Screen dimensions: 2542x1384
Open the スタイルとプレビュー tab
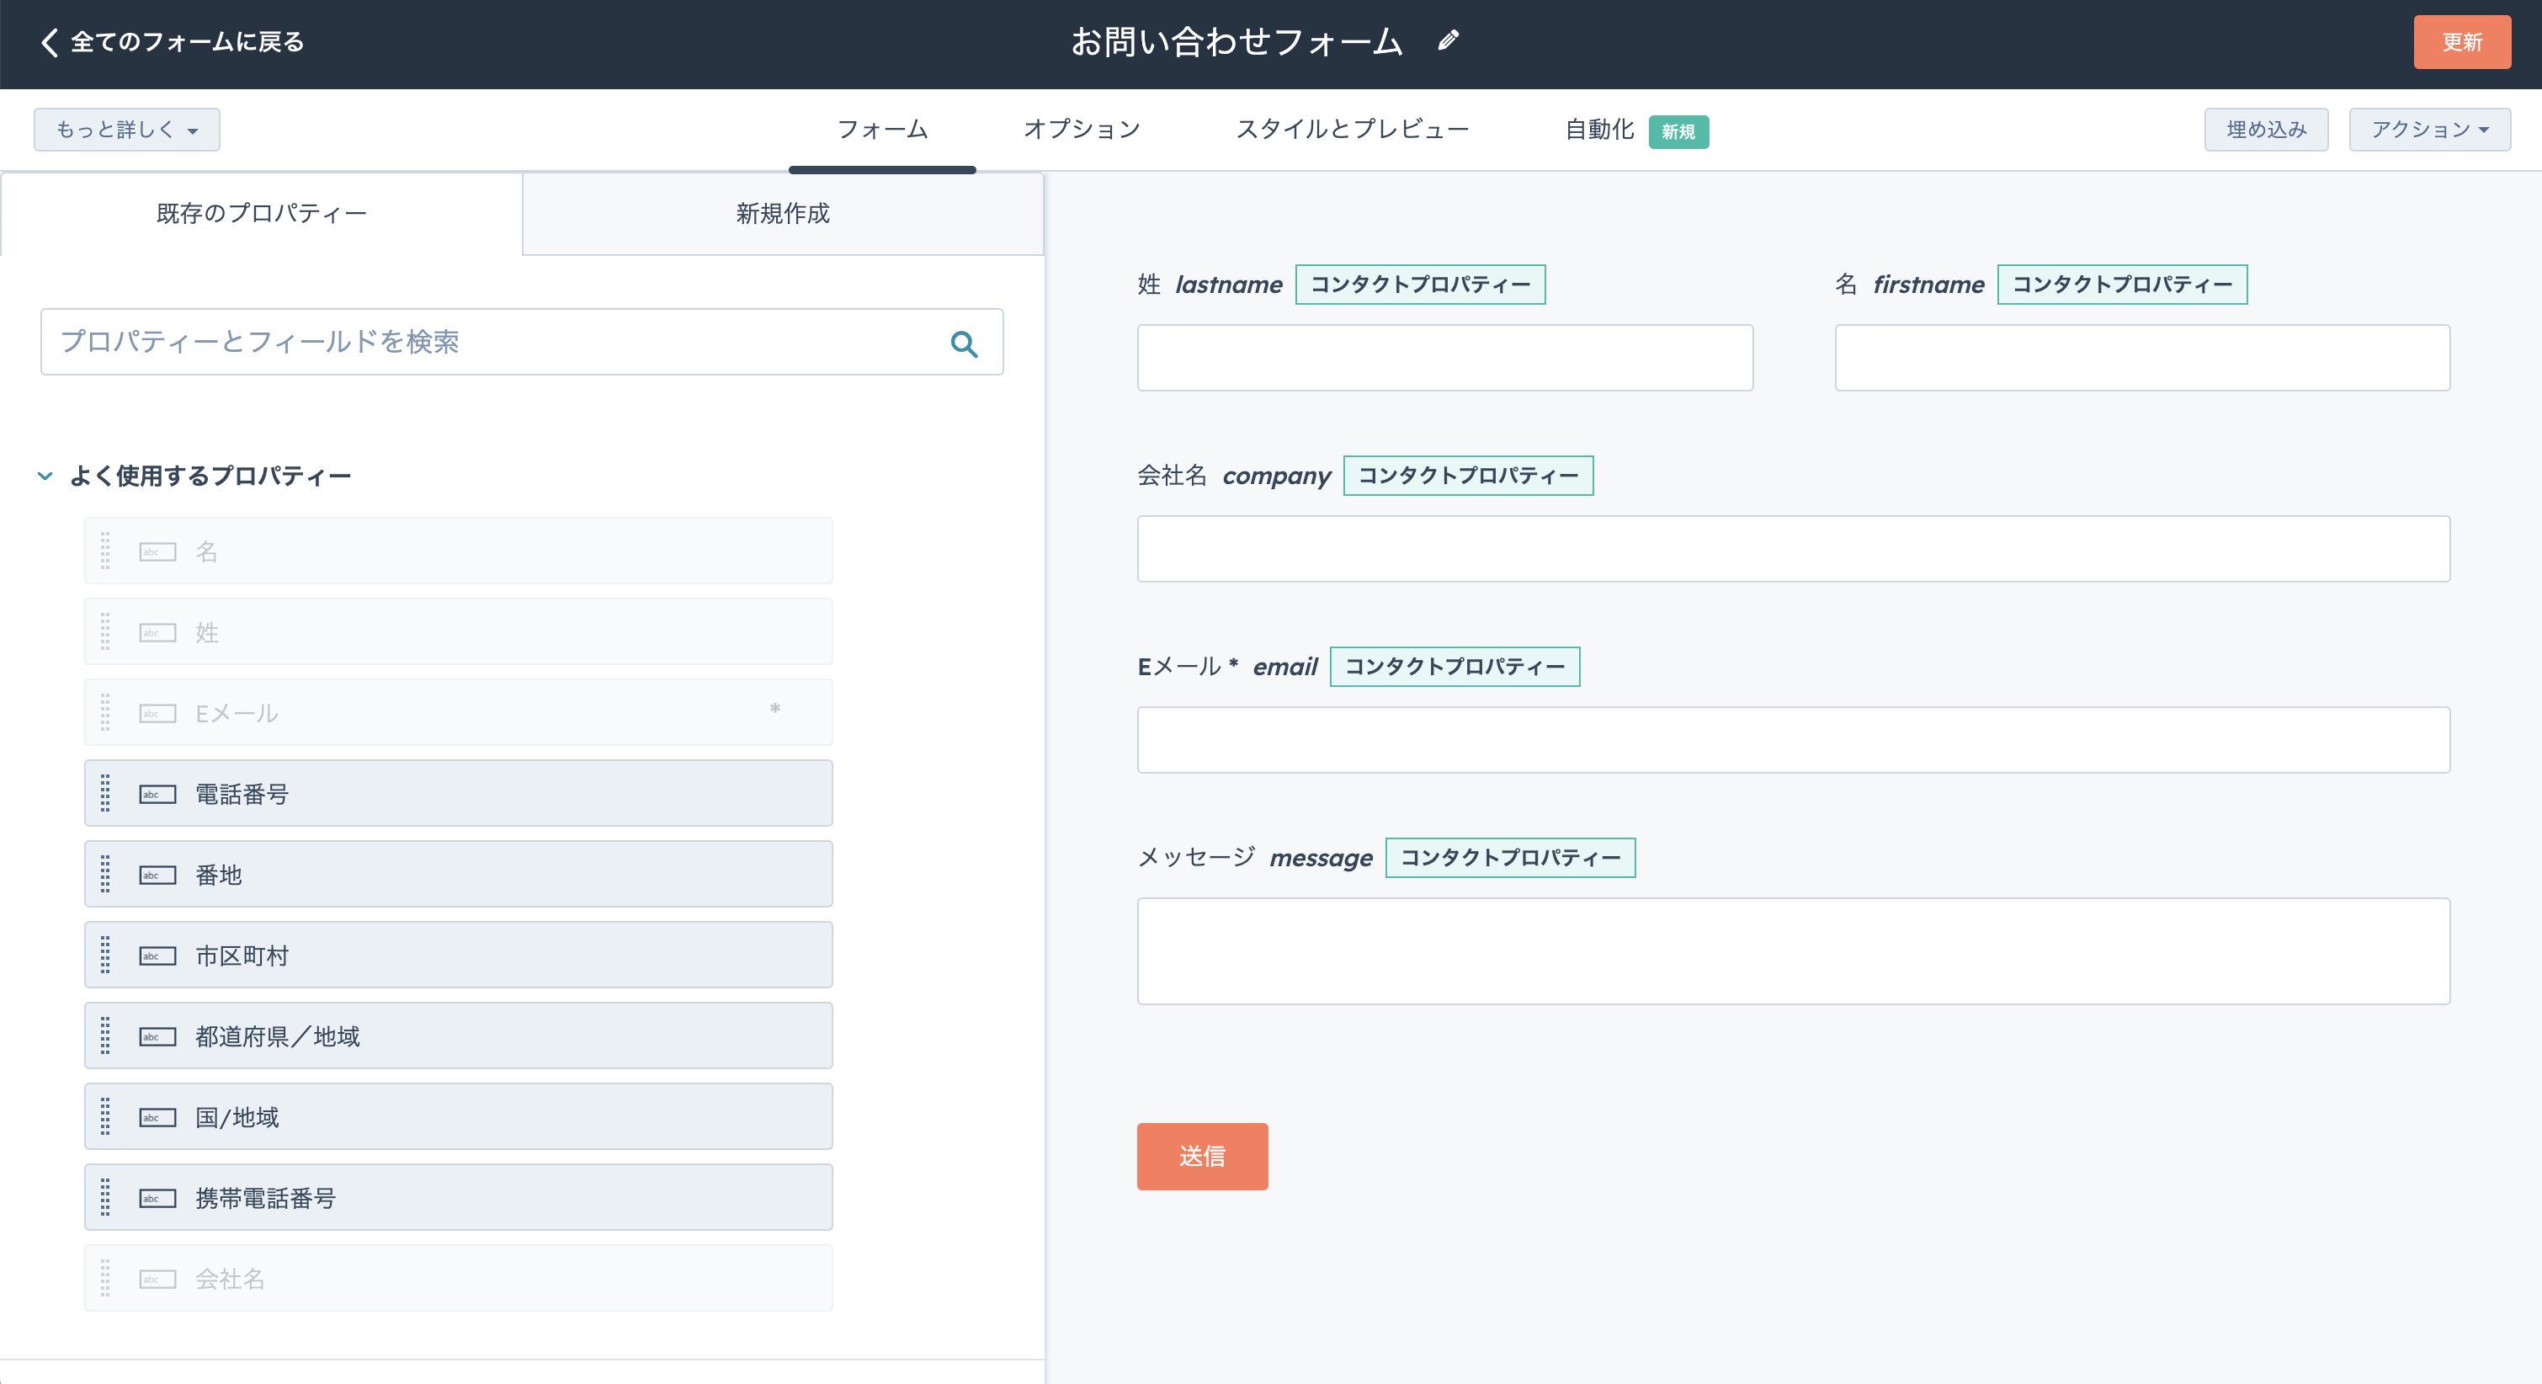[1352, 130]
